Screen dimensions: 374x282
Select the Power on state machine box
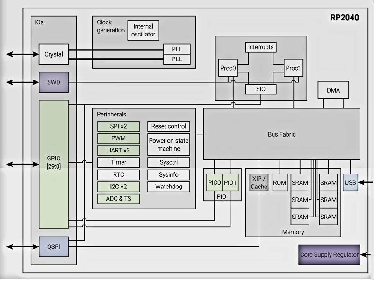point(169,145)
